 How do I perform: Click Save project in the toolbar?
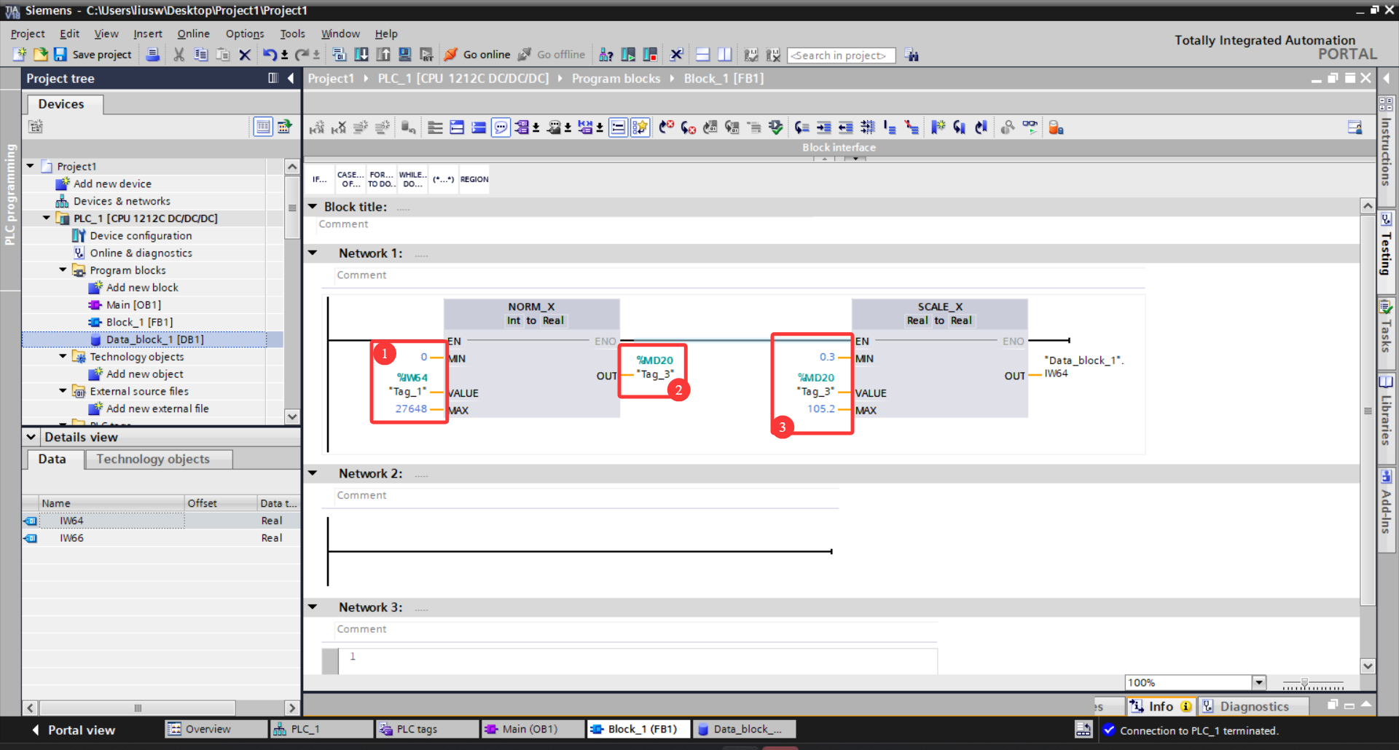pos(93,55)
